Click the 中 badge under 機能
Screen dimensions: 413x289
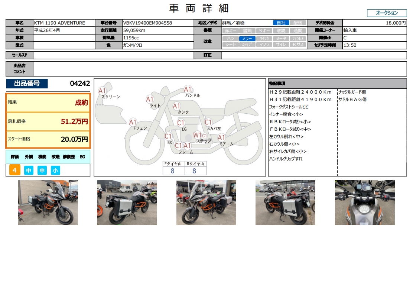click(x=42, y=171)
